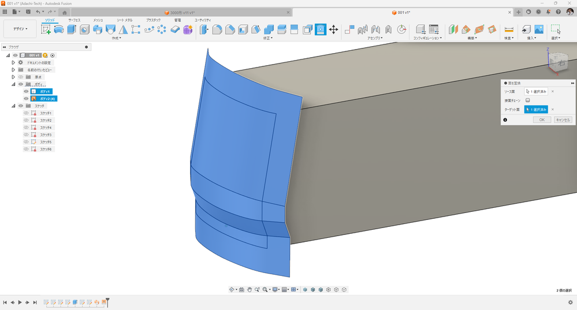Collapse the スケッチ folder in browser
This screenshot has height=310, width=577.
13,106
